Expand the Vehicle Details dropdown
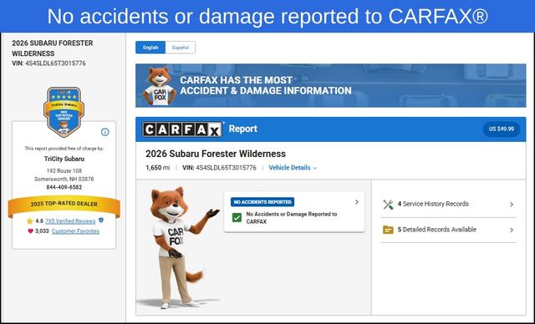 click(293, 168)
